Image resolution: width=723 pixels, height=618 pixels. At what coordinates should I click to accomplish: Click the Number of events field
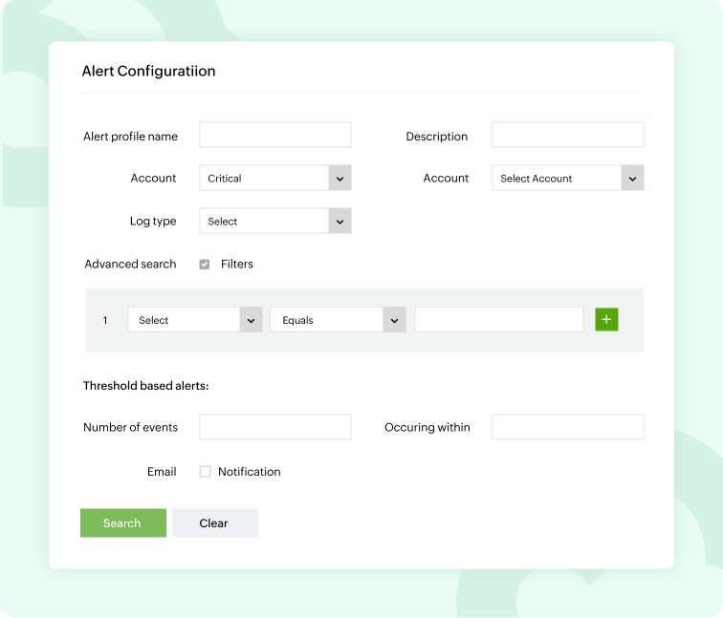pyautogui.click(x=275, y=427)
